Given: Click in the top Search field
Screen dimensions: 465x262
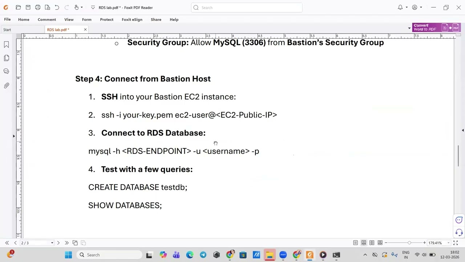Looking at the screenshot, I should tap(247, 7).
